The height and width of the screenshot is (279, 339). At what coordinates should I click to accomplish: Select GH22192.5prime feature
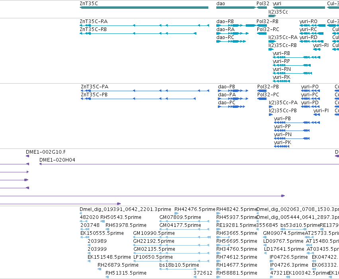(x=171, y=246)
